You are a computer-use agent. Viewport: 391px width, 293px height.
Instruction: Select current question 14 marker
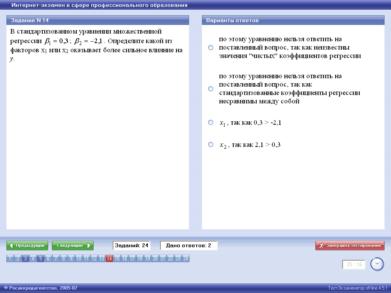point(109,259)
